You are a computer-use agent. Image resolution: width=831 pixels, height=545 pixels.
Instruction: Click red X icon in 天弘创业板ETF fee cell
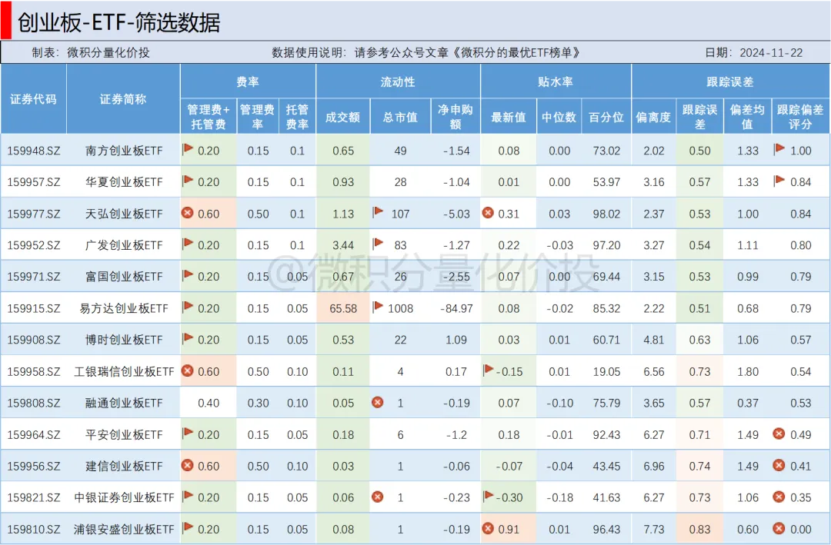point(187,213)
